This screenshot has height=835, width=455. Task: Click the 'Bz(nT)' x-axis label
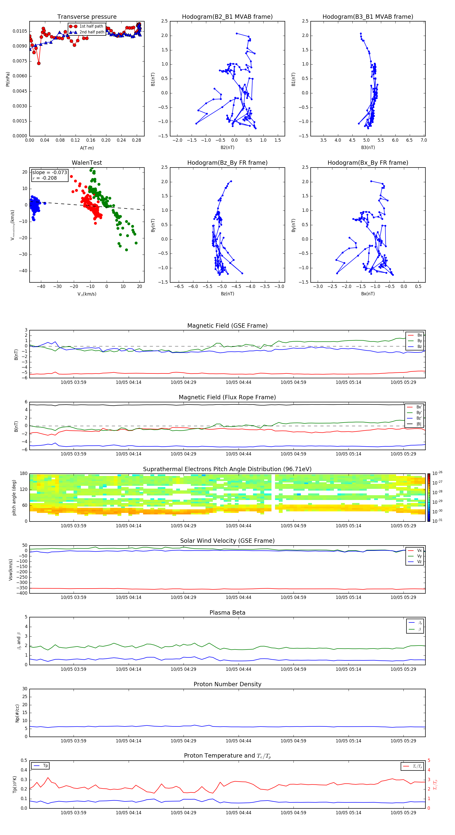(x=227, y=294)
